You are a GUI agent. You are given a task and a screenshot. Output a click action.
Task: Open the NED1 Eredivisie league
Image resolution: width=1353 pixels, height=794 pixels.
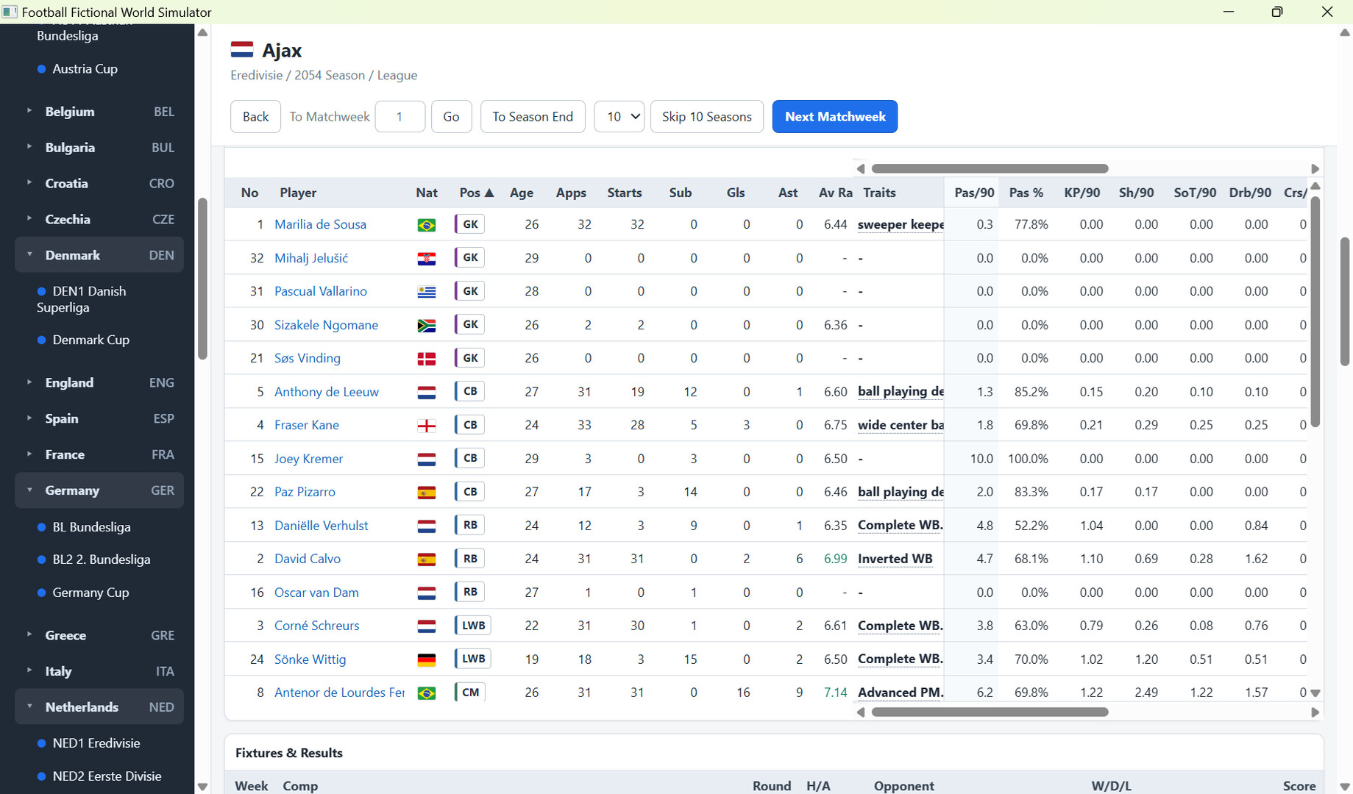96,743
